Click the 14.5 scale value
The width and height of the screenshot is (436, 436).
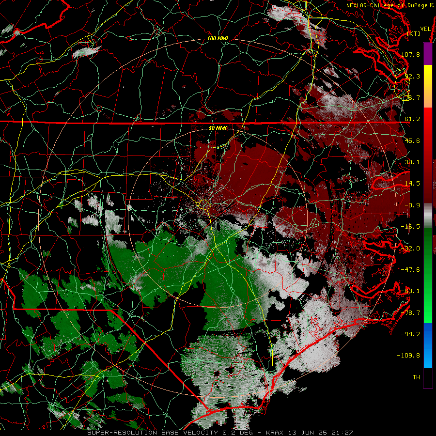tap(412, 184)
